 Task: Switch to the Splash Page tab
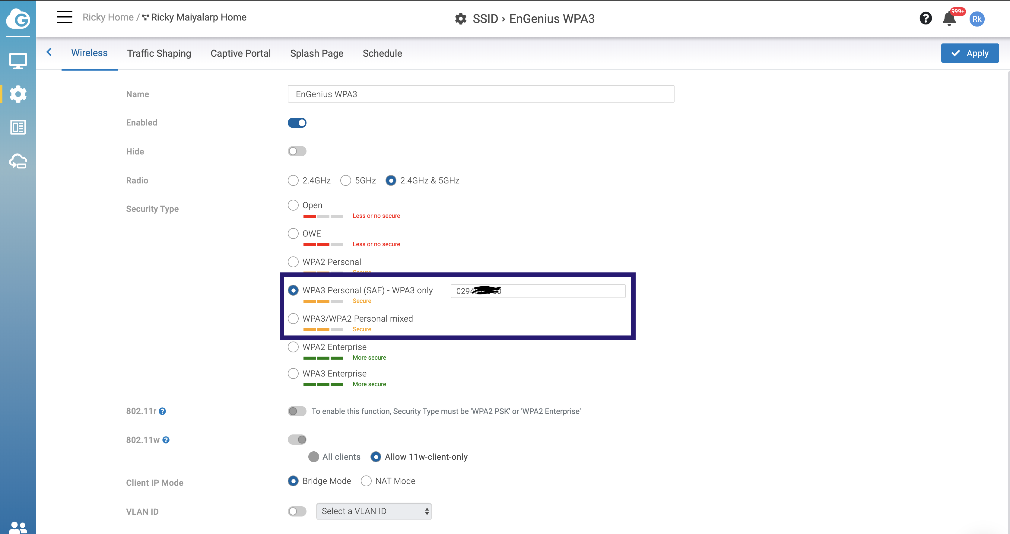[316, 53]
